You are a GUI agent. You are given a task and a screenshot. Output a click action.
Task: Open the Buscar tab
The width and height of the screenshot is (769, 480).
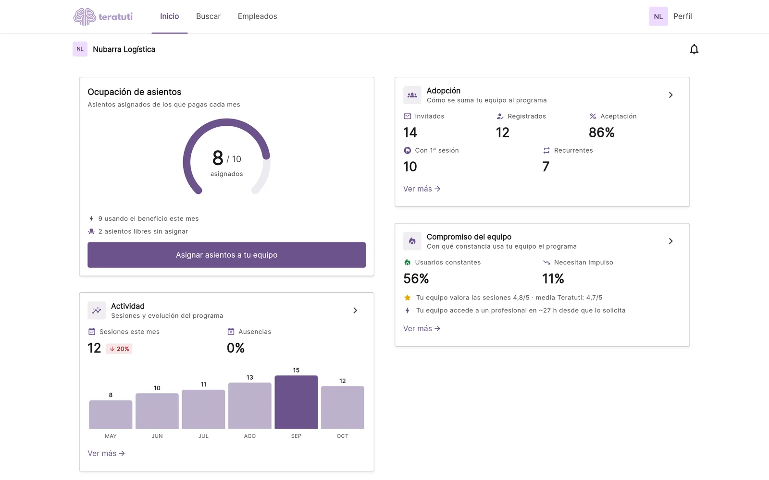pos(208,16)
